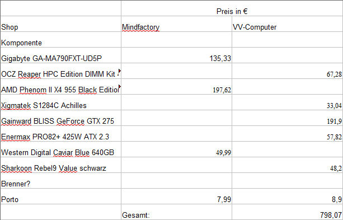Select the Brenner? cell
The image size is (343, 220).
[60, 181]
